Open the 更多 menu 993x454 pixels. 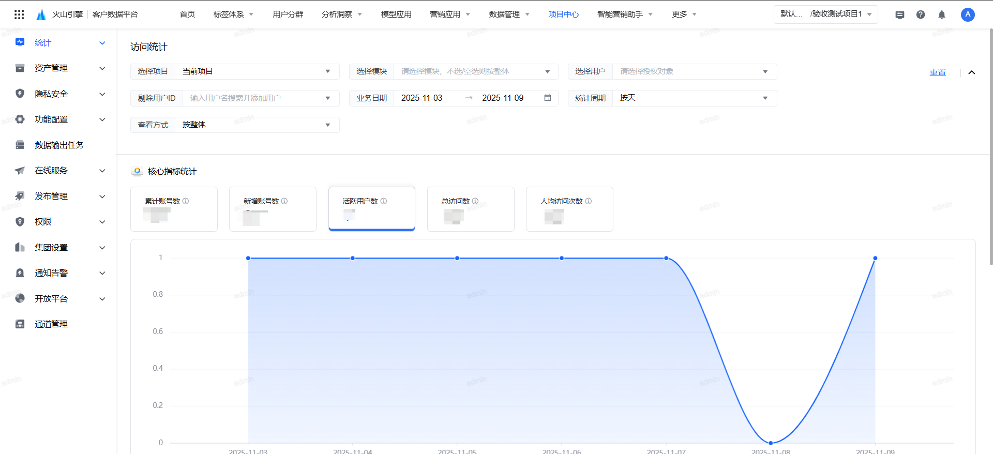point(684,14)
